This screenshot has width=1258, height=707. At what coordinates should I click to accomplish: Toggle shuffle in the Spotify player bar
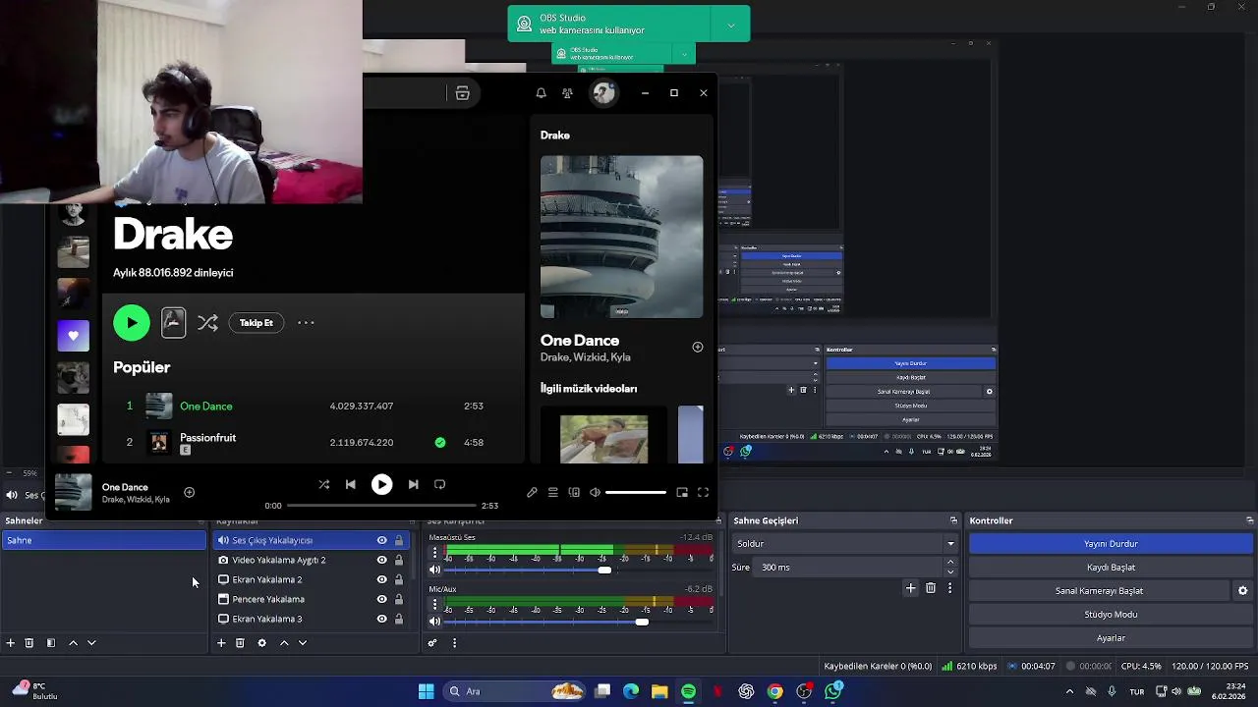pyautogui.click(x=323, y=484)
